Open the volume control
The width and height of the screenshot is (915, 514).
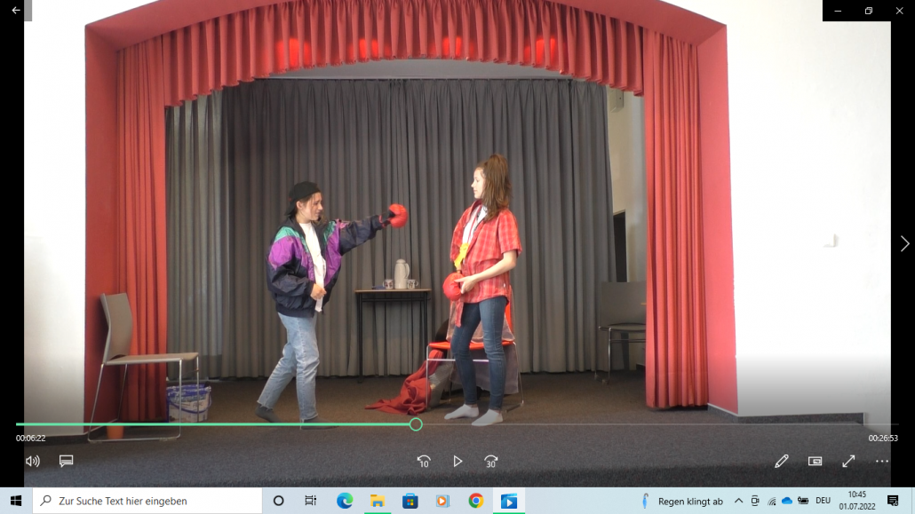pos(33,461)
